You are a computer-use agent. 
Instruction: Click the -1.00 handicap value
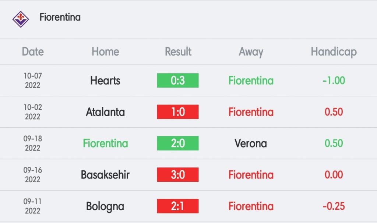click(334, 81)
